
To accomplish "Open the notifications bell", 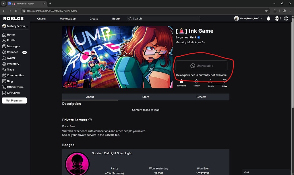I will pos(268,19).
